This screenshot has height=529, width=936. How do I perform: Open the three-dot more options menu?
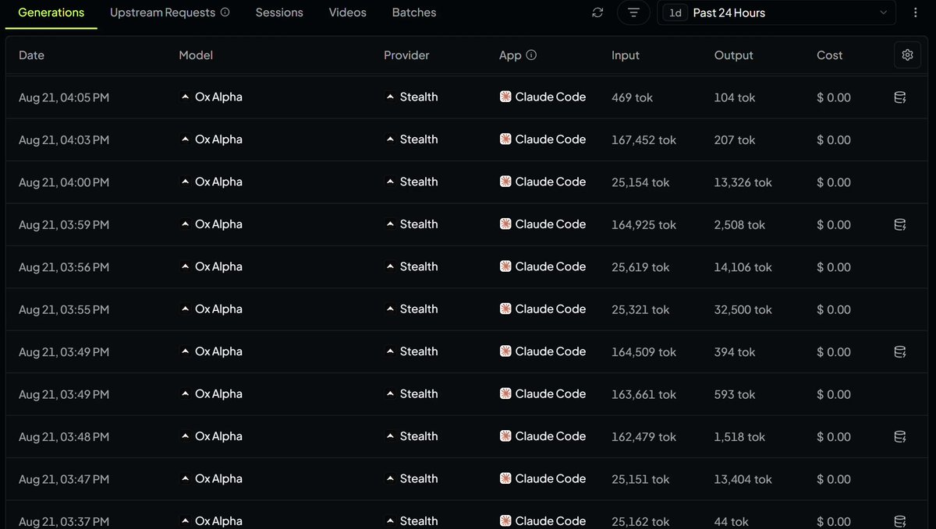click(916, 12)
